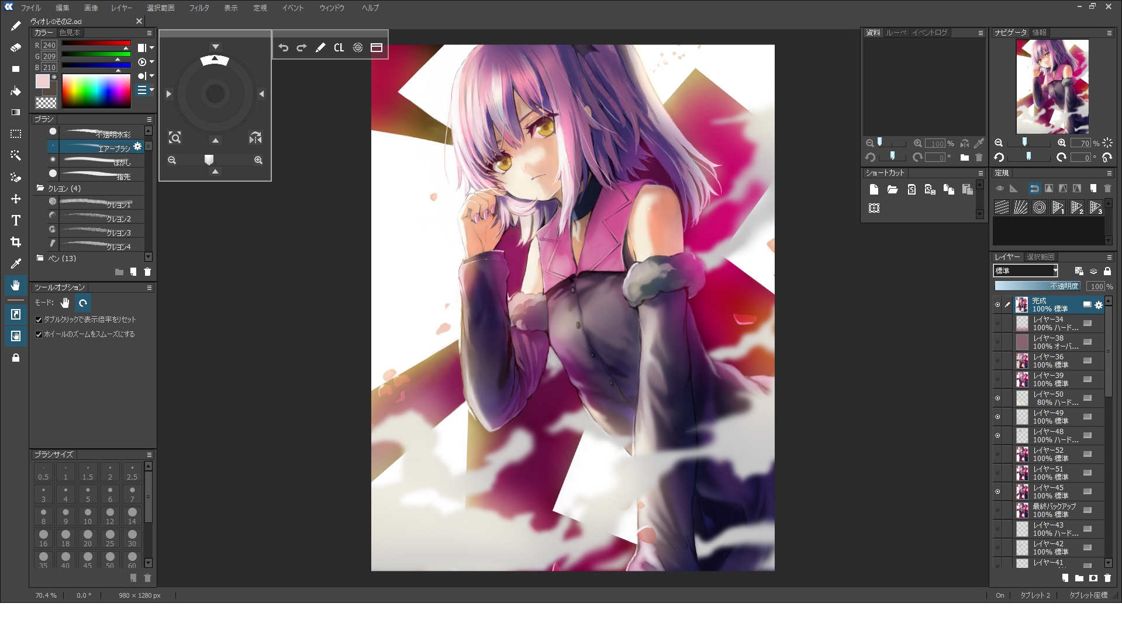The height and width of the screenshot is (631, 1122).
Task: Click the pink foreground color swatch
Action: (x=42, y=82)
